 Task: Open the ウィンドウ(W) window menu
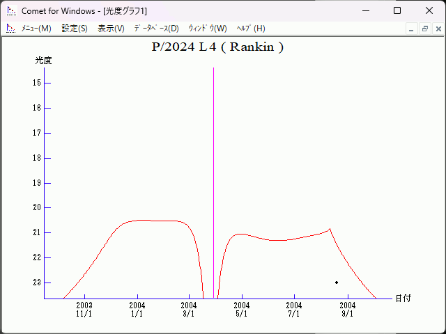coord(208,29)
